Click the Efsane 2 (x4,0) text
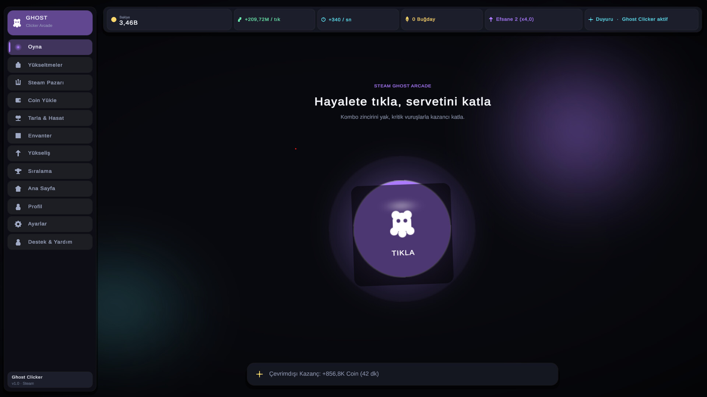Viewport: 707px width, 397px height. point(515,19)
